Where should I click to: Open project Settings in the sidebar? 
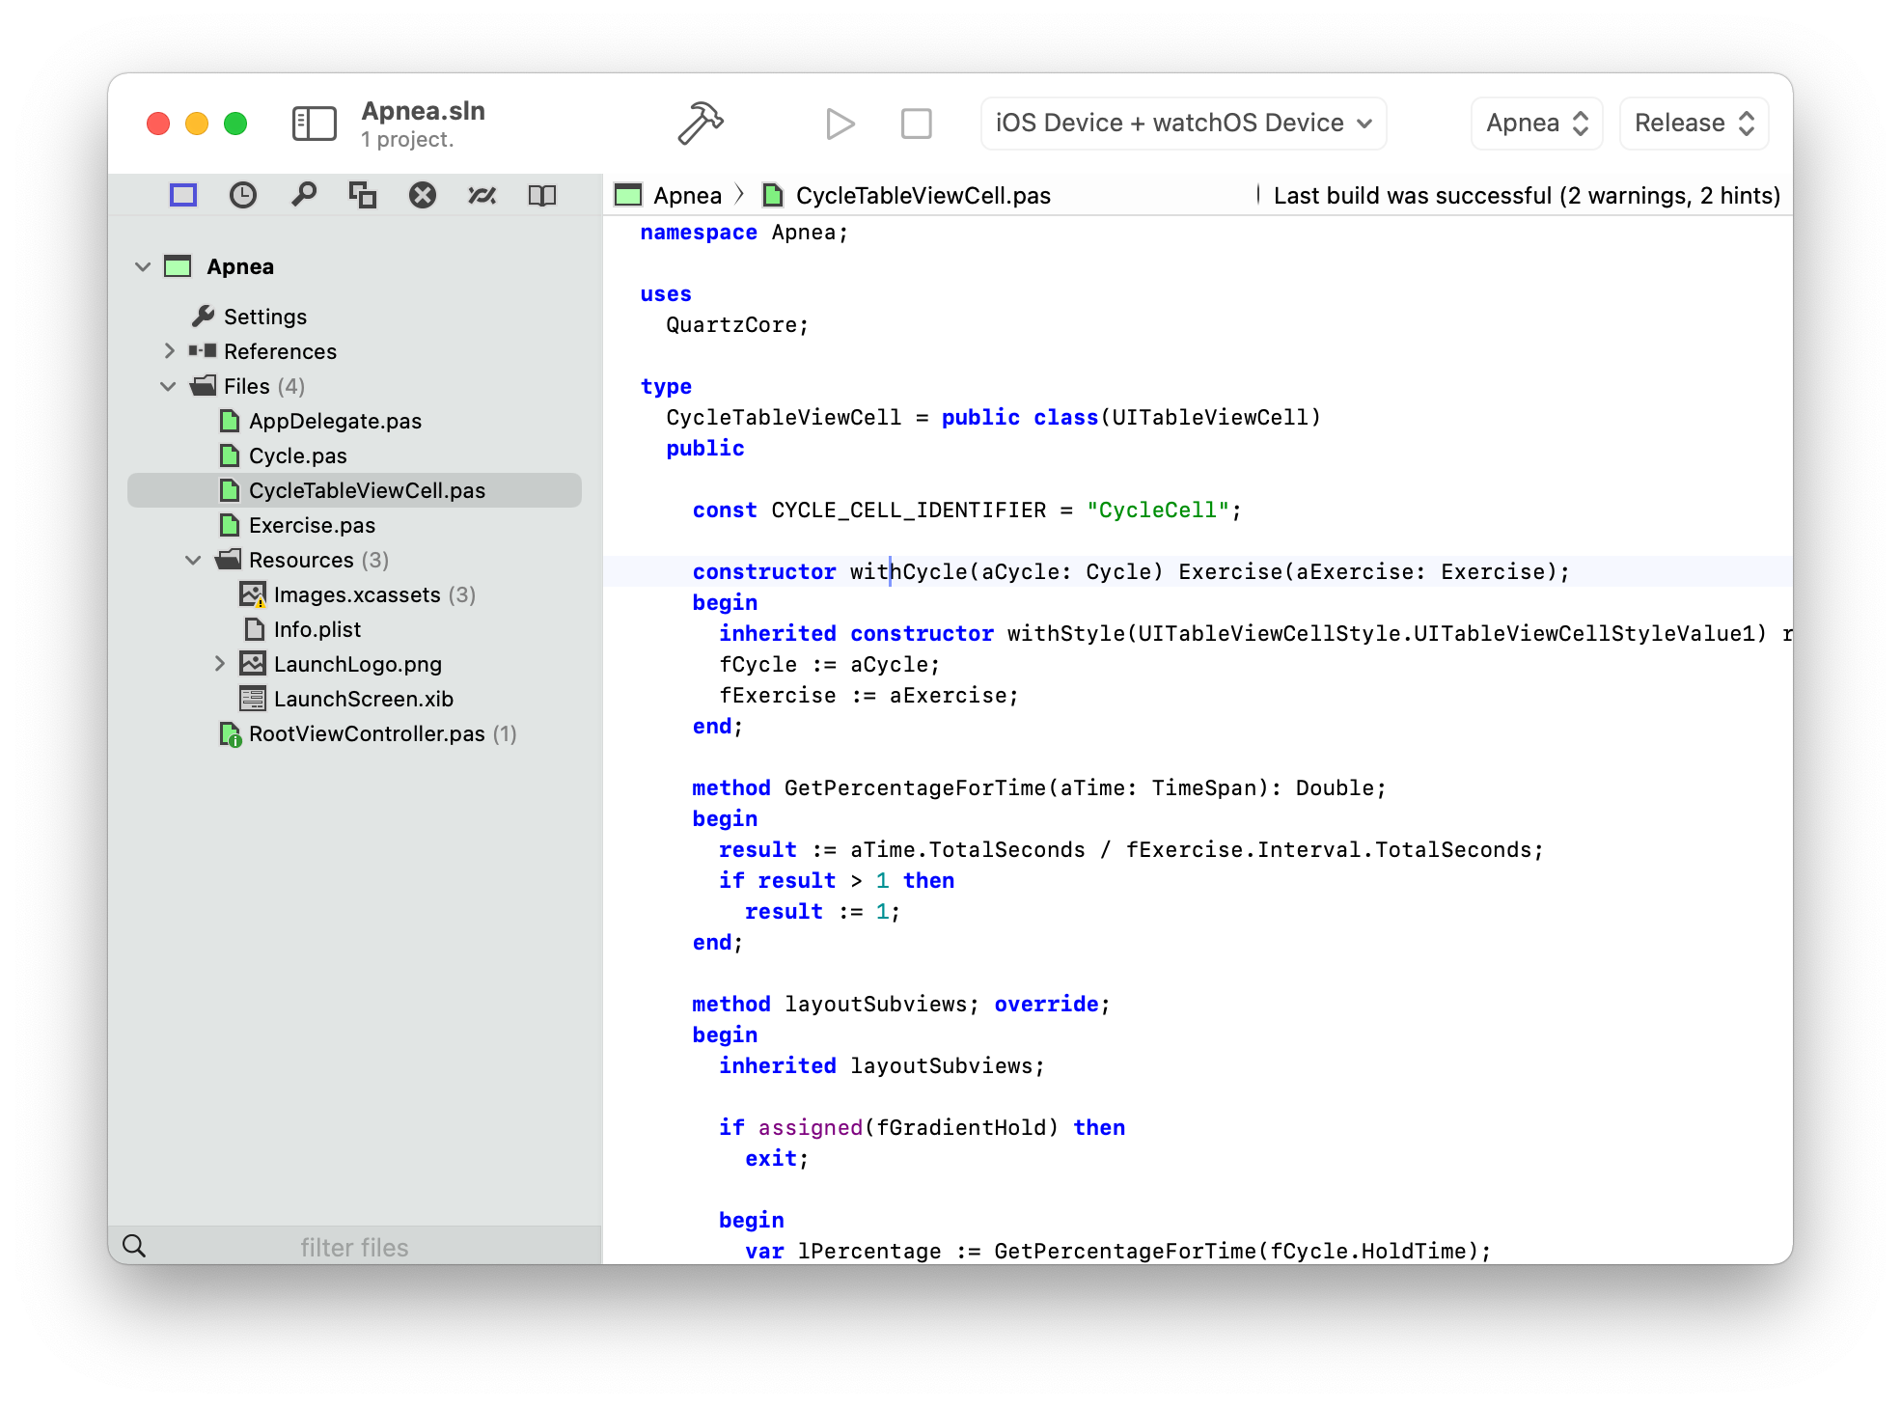(x=265, y=317)
